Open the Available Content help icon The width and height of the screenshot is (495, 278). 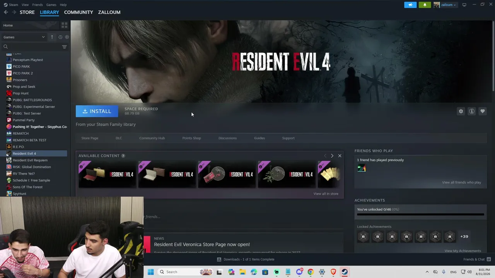coord(123,156)
